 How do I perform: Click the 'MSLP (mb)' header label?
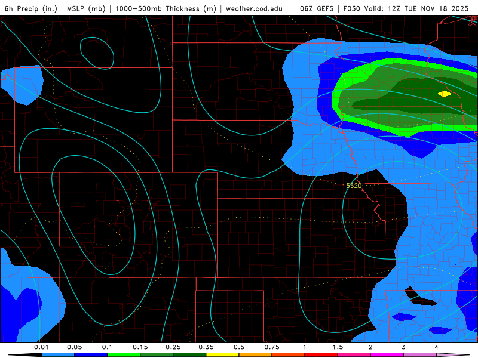tap(86, 8)
